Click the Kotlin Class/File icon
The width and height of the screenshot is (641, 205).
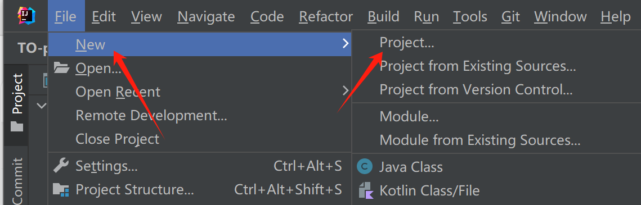tap(365, 190)
